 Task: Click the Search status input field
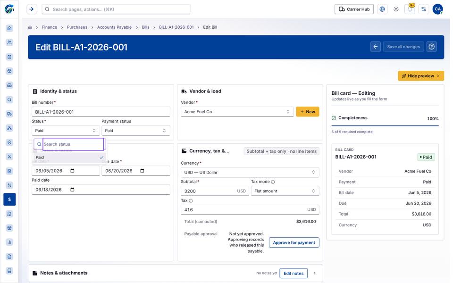click(x=73, y=144)
